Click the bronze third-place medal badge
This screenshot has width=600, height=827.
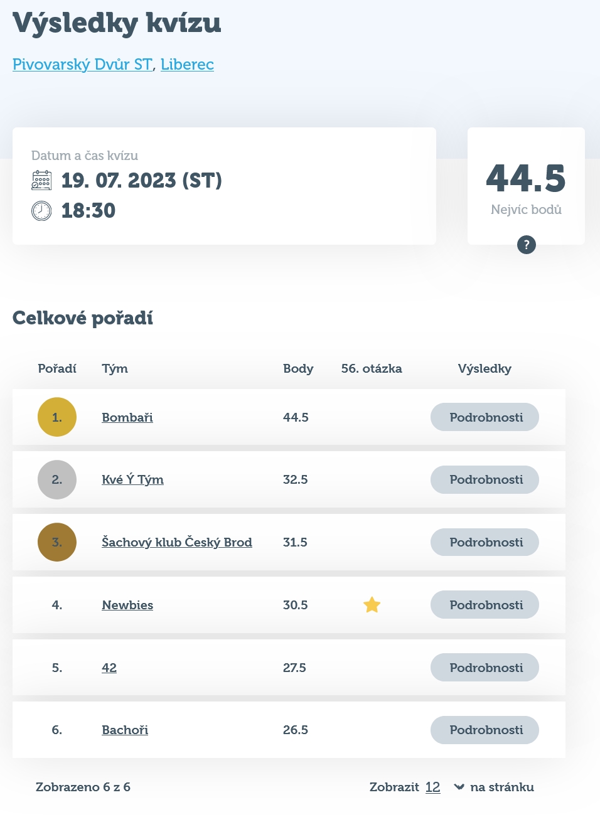(57, 542)
